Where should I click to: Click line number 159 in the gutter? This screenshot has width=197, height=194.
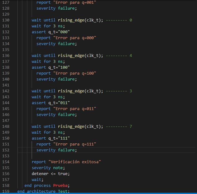click(x=6, y=192)
